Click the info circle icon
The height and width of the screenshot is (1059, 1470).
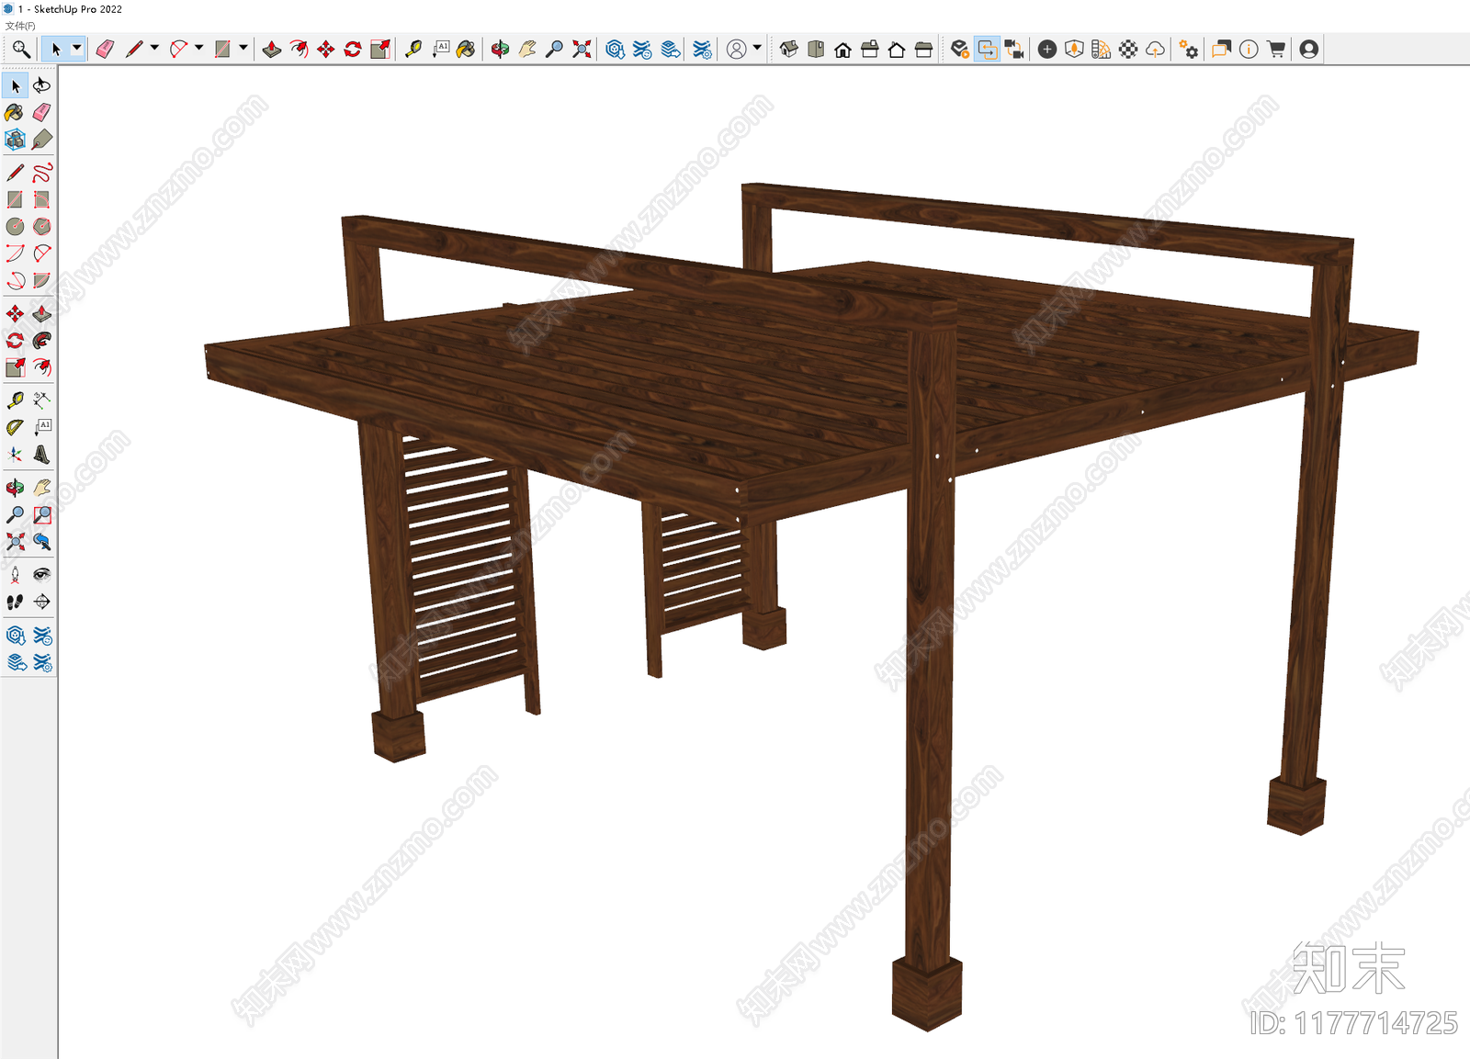(x=1249, y=49)
